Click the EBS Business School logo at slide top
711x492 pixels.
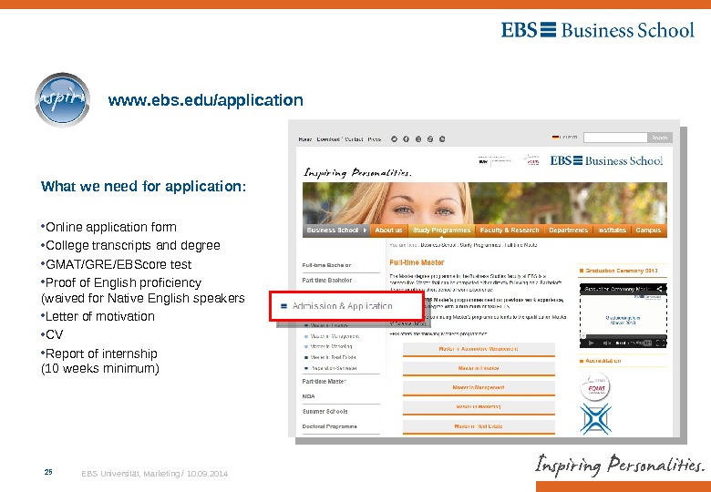tap(598, 30)
